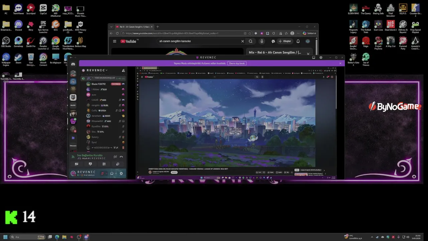Favorite this page with the star icon
This screenshot has width=428, height=241.
pyautogui.click(x=250, y=33)
